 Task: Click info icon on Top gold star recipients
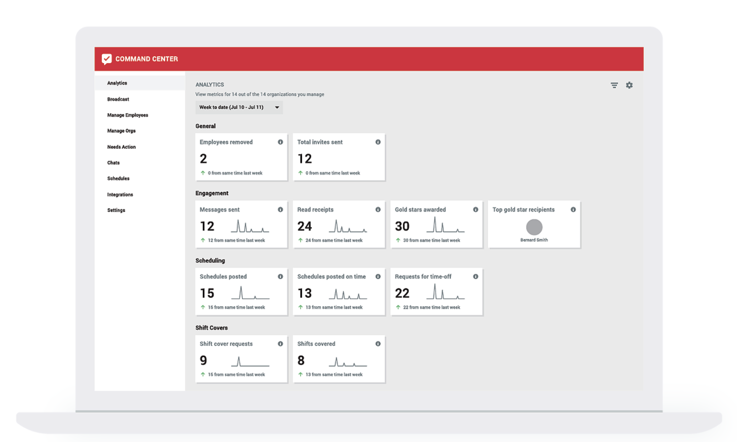tap(573, 210)
